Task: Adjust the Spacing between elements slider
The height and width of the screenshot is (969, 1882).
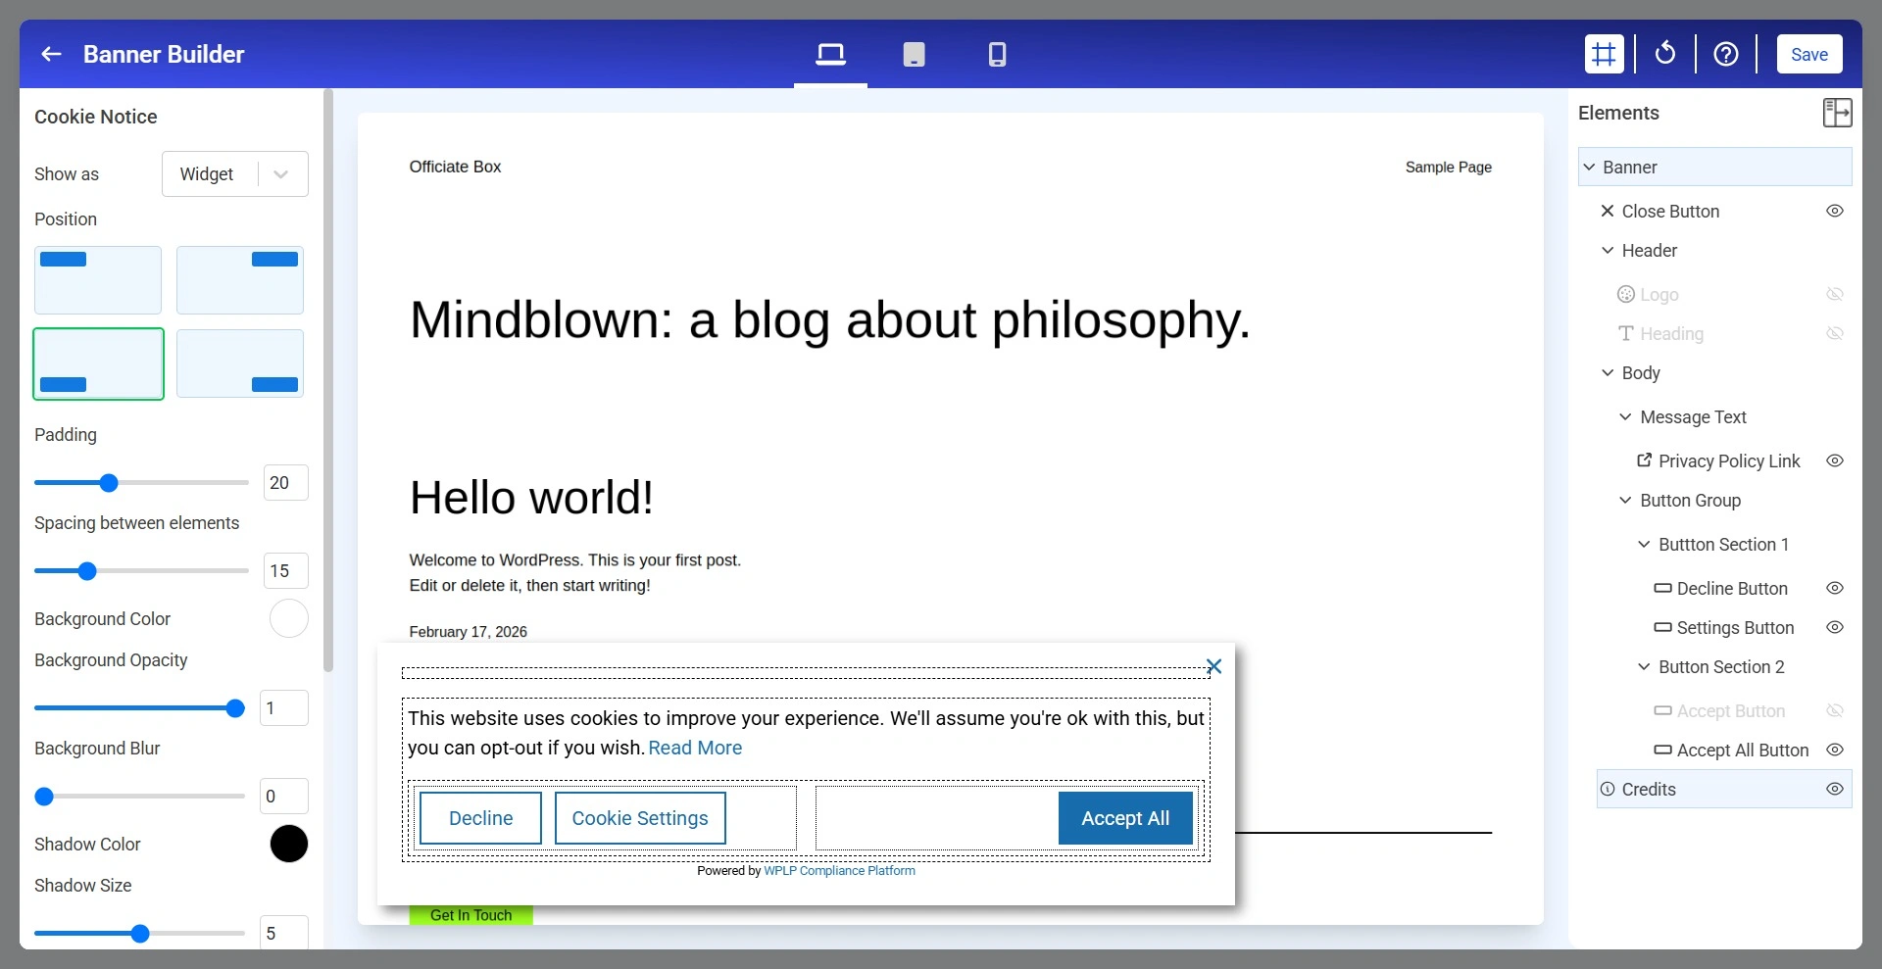Action: click(x=87, y=570)
